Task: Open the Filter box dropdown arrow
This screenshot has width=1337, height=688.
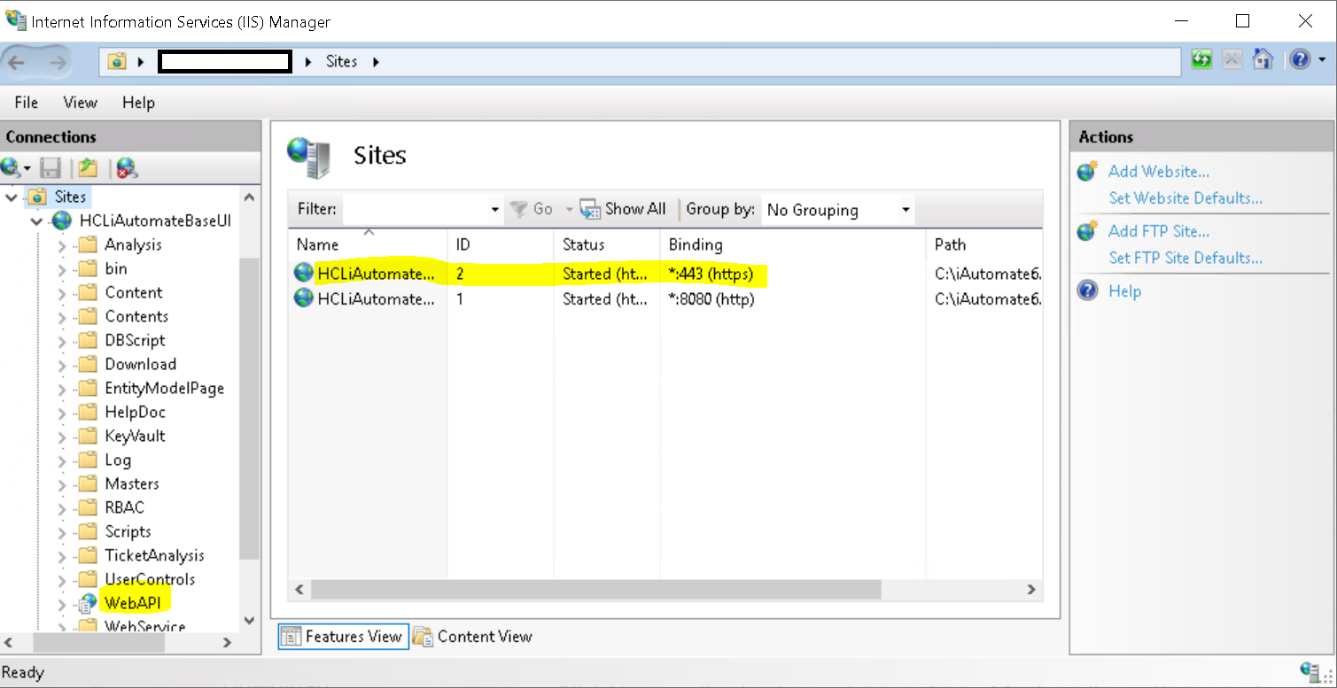Action: 494,210
